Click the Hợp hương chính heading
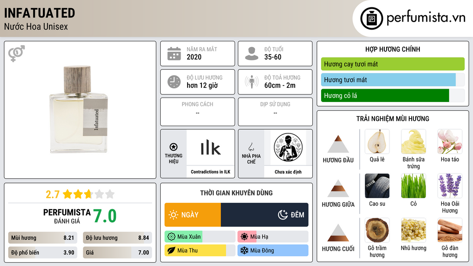This screenshot has width=473, height=266. coord(393,49)
